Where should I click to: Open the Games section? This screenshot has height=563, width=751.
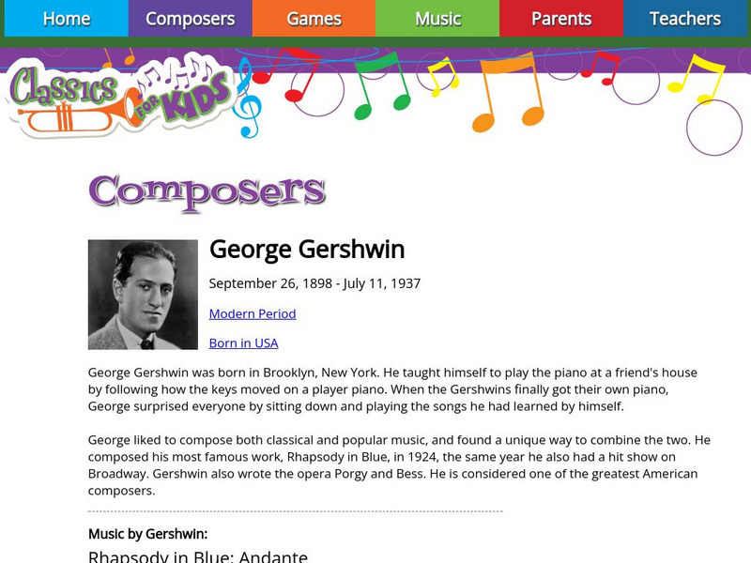(x=314, y=19)
